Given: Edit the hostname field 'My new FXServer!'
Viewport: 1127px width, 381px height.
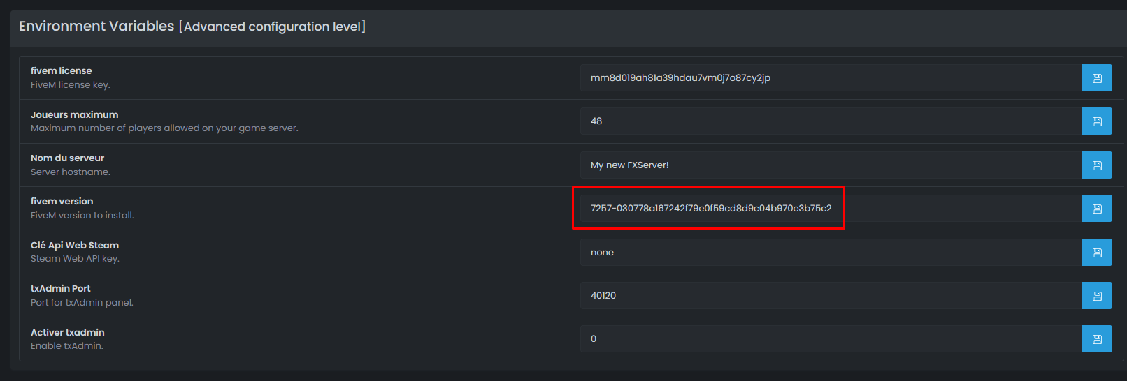Looking at the screenshot, I should [x=830, y=165].
